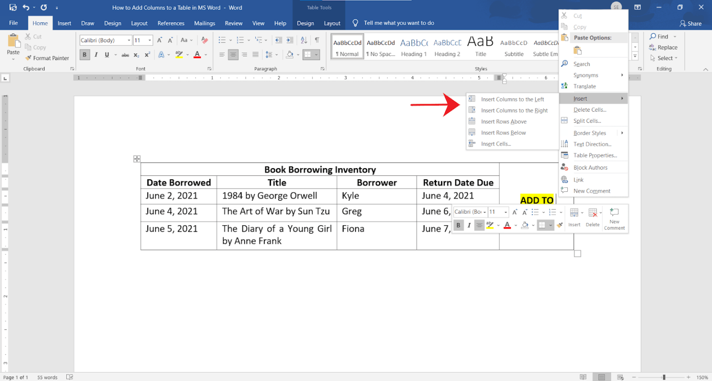The image size is (712, 381).
Task: Click the table move handle icon
Action: pyautogui.click(x=137, y=159)
